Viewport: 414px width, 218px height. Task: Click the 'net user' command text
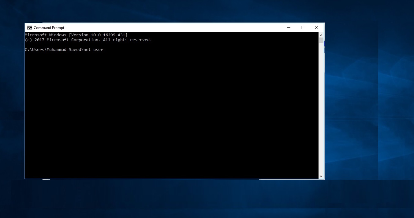coord(93,49)
